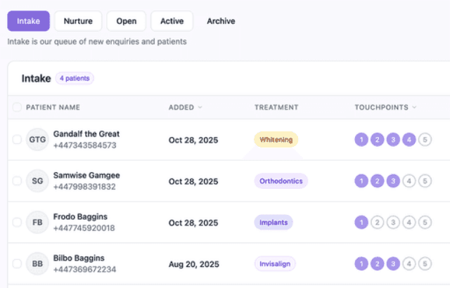Click Gandalf the Great's GTG avatar
This screenshot has width=450, height=288.
click(37, 140)
